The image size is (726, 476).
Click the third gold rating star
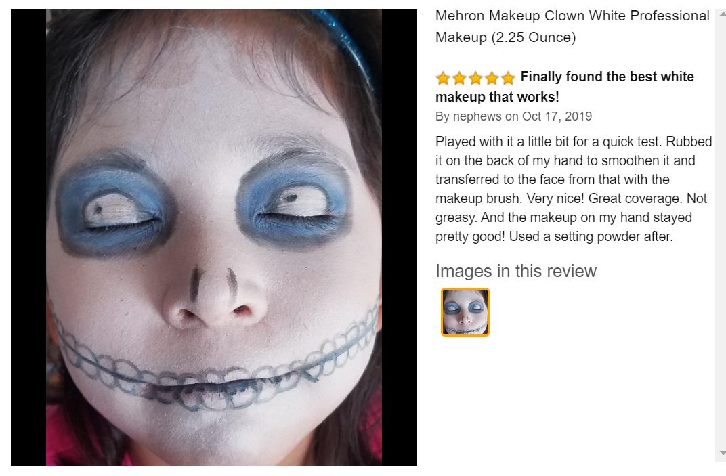pos(475,78)
